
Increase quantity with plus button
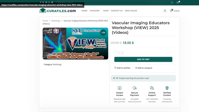[x=122, y=53]
